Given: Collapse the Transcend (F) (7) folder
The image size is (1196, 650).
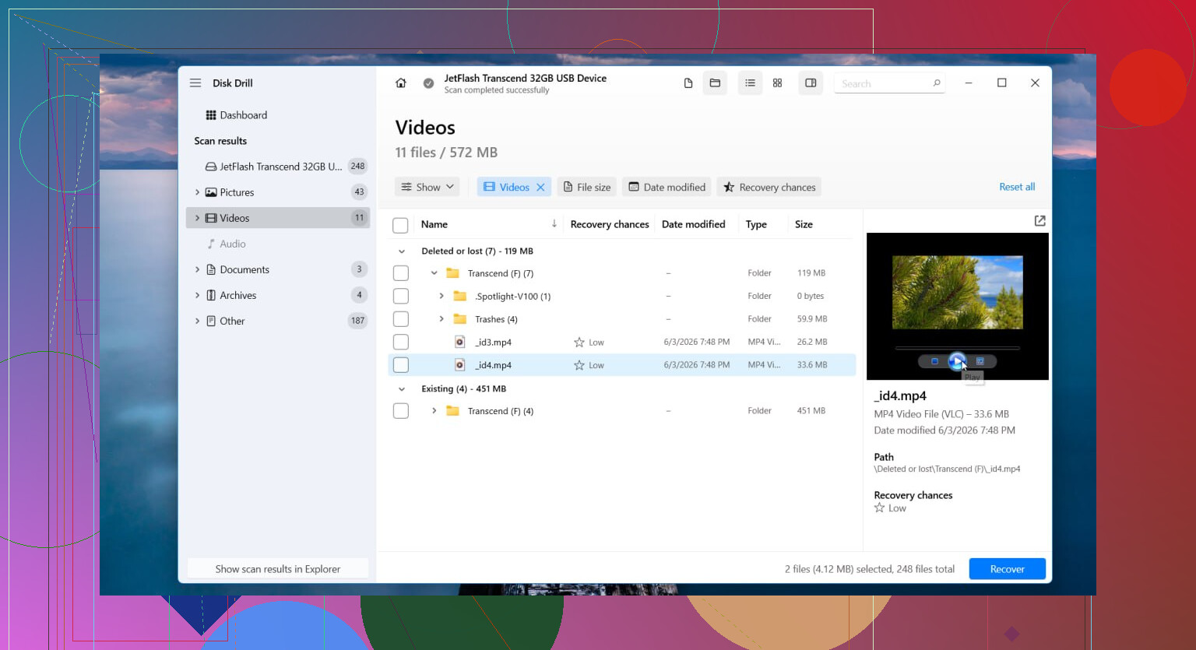Looking at the screenshot, I should click(x=434, y=273).
